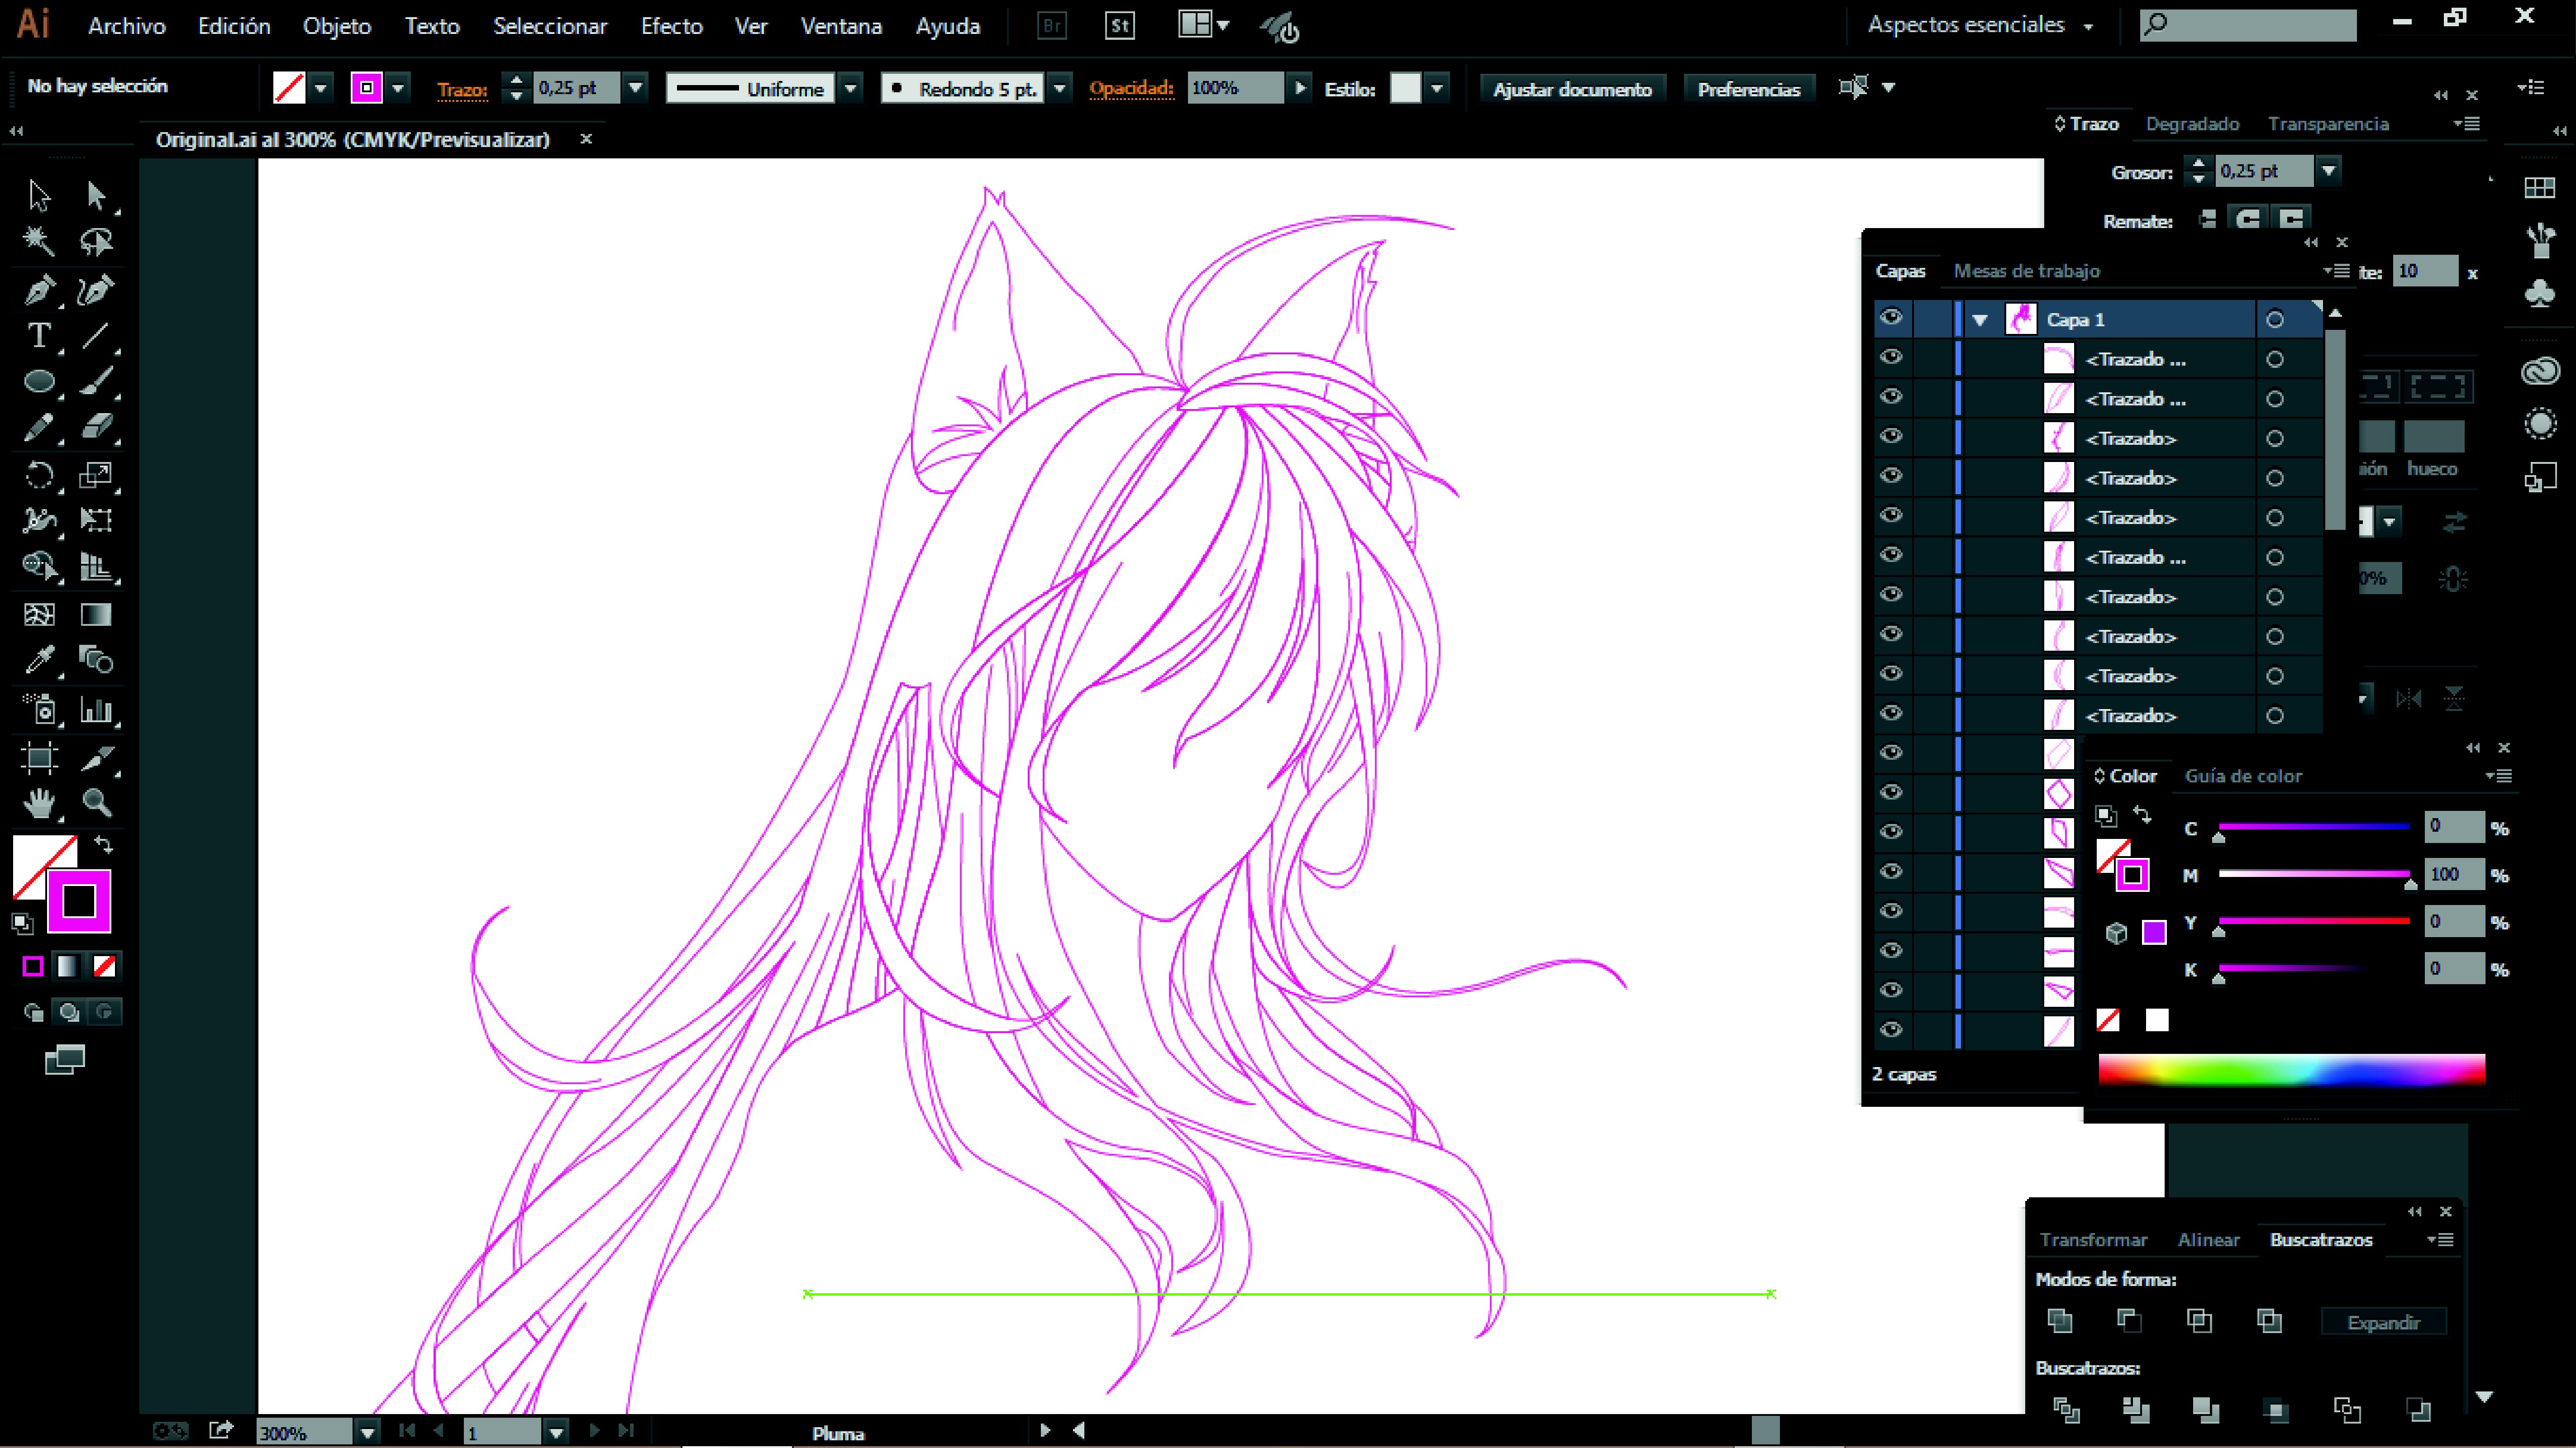The height and width of the screenshot is (1448, 2576).
Task: Choose the Rotate tool
Action: 39,474
